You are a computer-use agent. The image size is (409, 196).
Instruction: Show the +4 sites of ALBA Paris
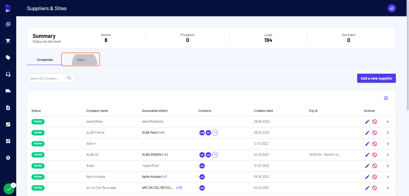(x=161, y=132)
